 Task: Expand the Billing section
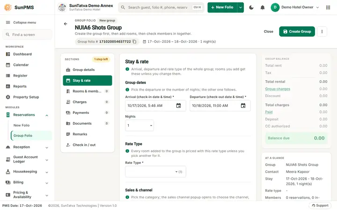coord(47,183)
